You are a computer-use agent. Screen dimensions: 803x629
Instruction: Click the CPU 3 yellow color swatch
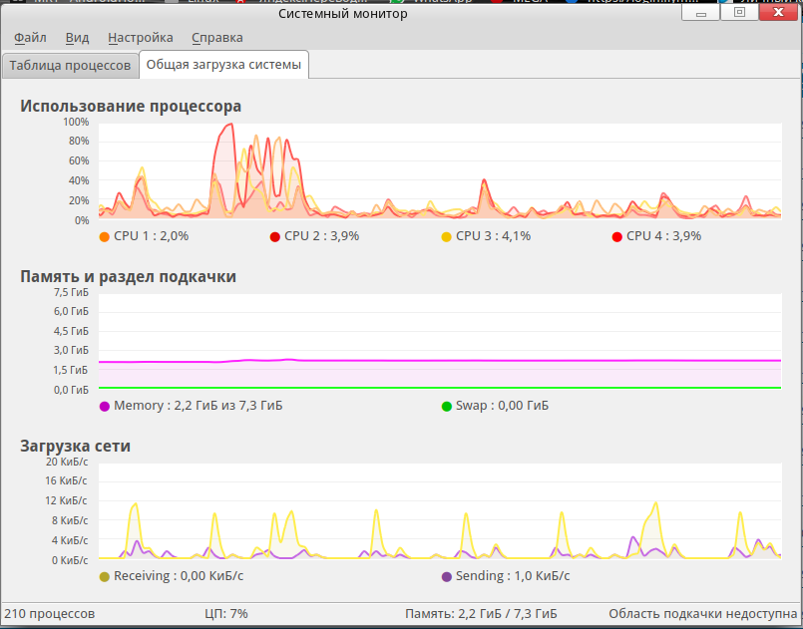(446, 236)
